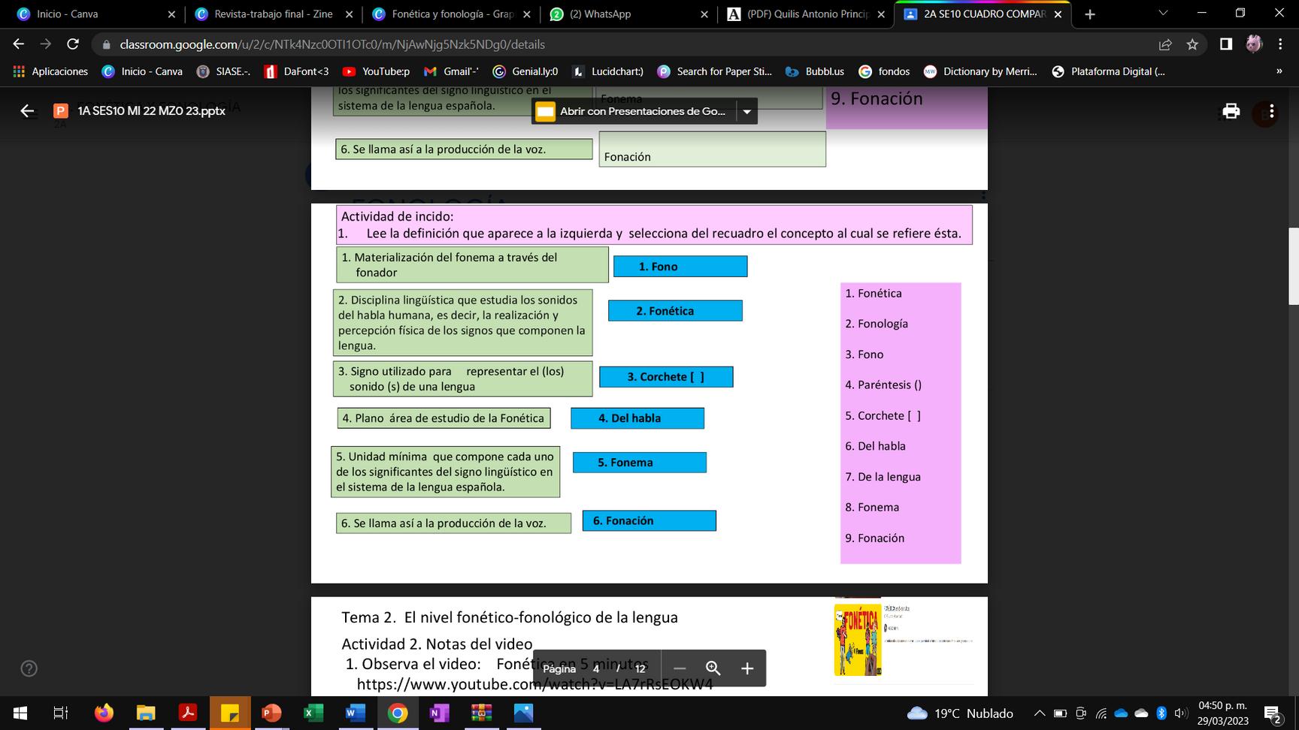Open PowerPoint from the taskbar
1299x730 pixels.
[271, 713]
